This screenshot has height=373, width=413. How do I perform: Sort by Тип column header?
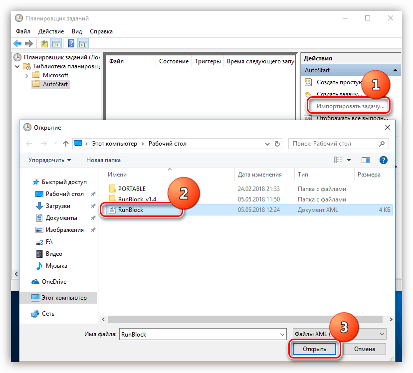[303, 175]
